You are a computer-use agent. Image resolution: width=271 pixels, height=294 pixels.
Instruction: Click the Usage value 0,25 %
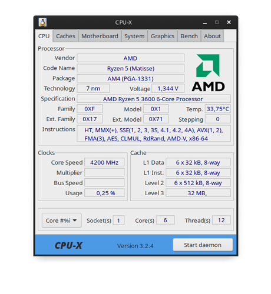tap(104, 193)
